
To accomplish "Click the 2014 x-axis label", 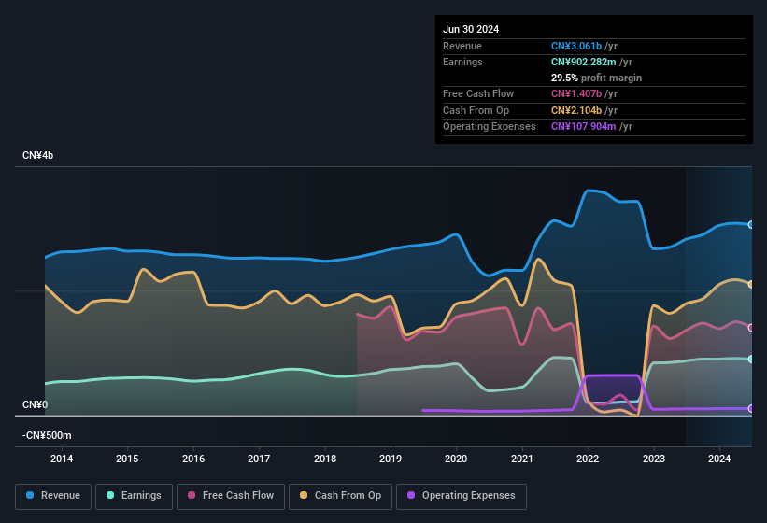I will tap(62, 459).
